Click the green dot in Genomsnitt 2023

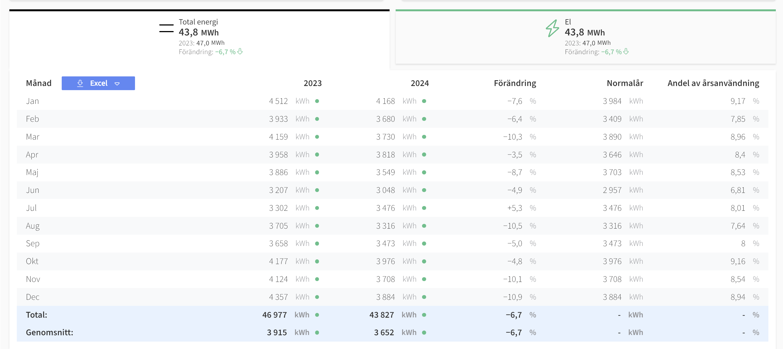point(317,333)
